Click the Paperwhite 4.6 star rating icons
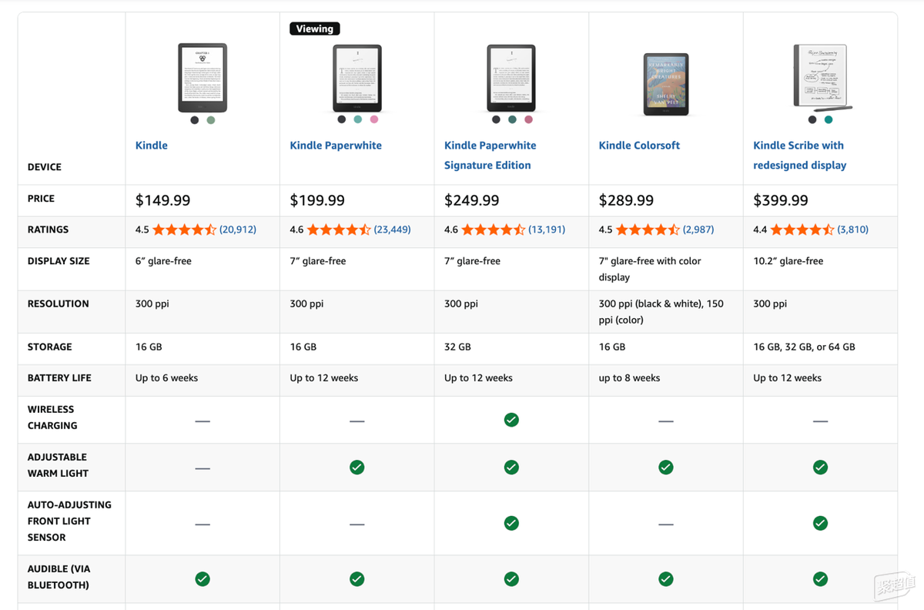 click(x=339, y=230)
